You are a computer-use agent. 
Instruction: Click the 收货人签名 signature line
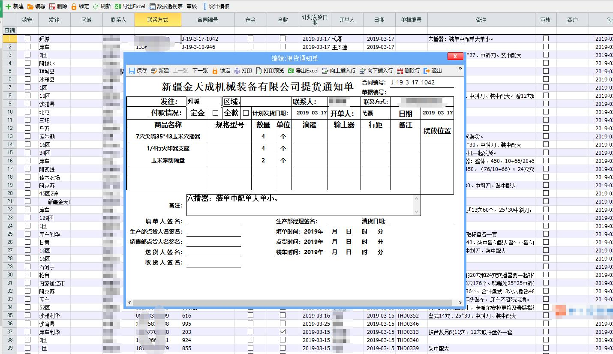tap(213, 263)
